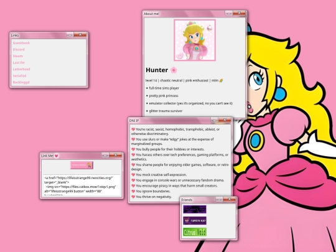Close the About me! window
The image size is (336, 252).
click(239, 13)
